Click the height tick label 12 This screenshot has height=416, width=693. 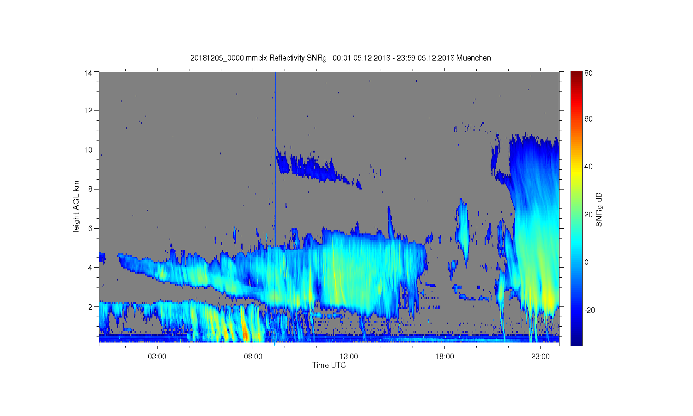[88, 110]
